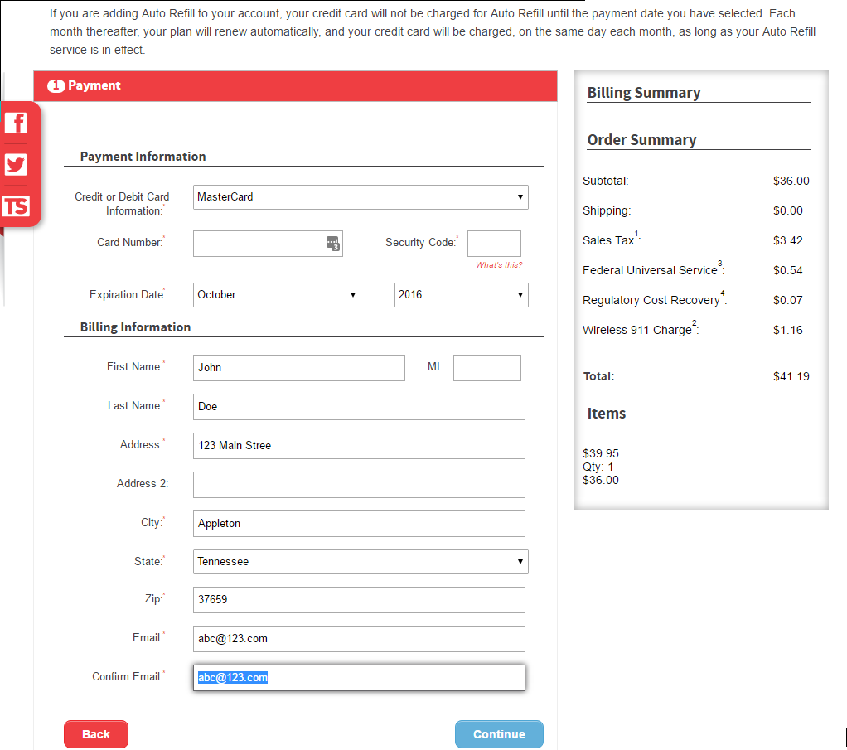
Task: Click the First Name field containing John
Action: click(x=298, y=368)
